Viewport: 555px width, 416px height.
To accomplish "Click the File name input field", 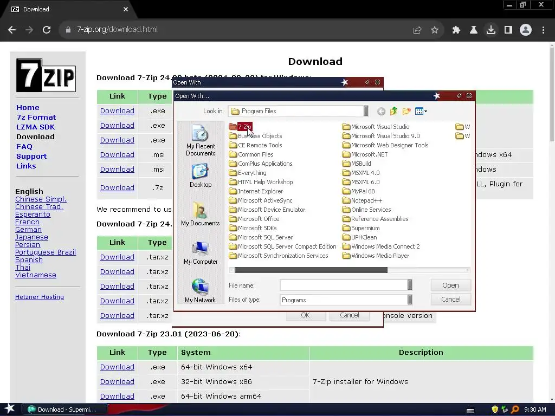I will tap(344, 285).
